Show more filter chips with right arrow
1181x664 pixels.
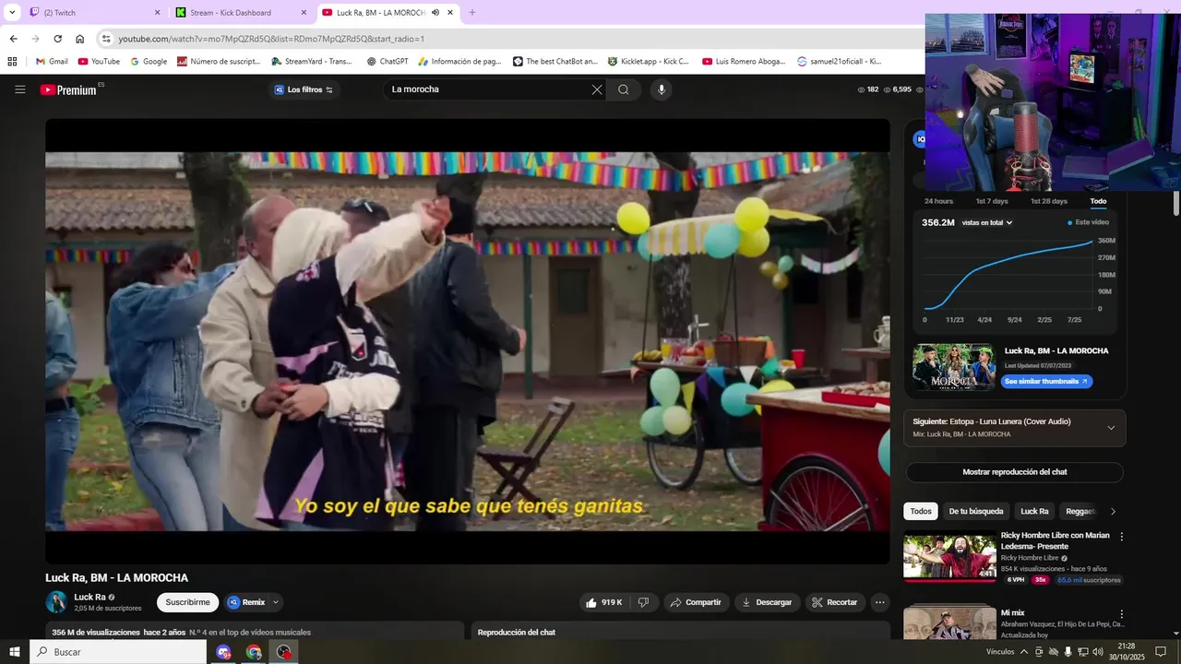coord(1113,511)
